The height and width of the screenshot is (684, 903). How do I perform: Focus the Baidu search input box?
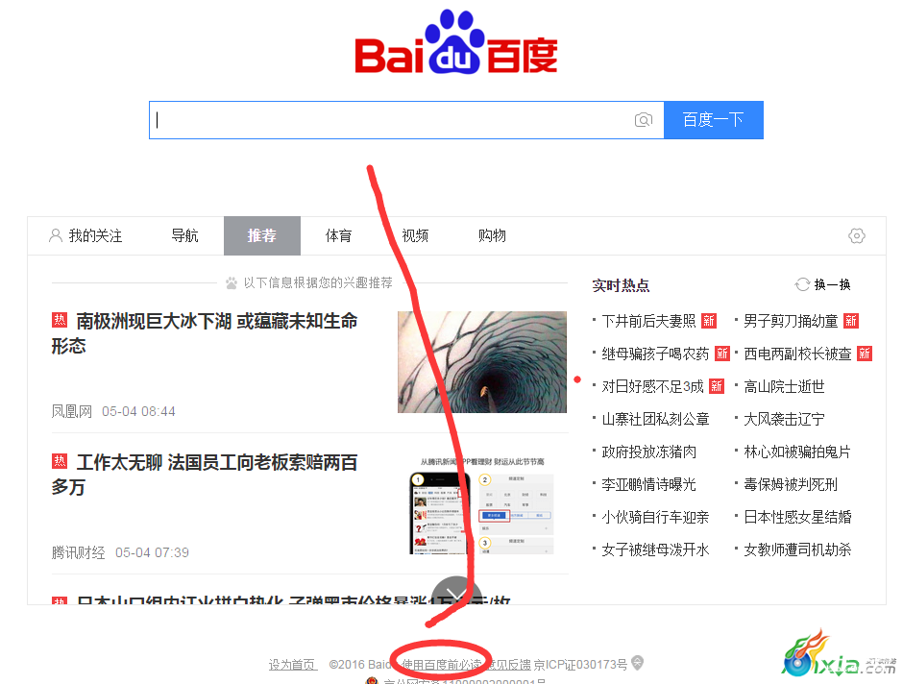pos(406,120)
